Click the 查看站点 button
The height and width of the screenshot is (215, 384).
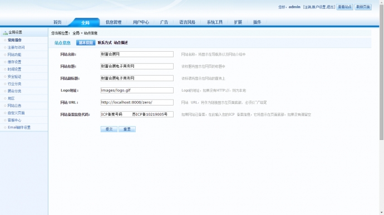pyautogui.click(x=344, y=7)
